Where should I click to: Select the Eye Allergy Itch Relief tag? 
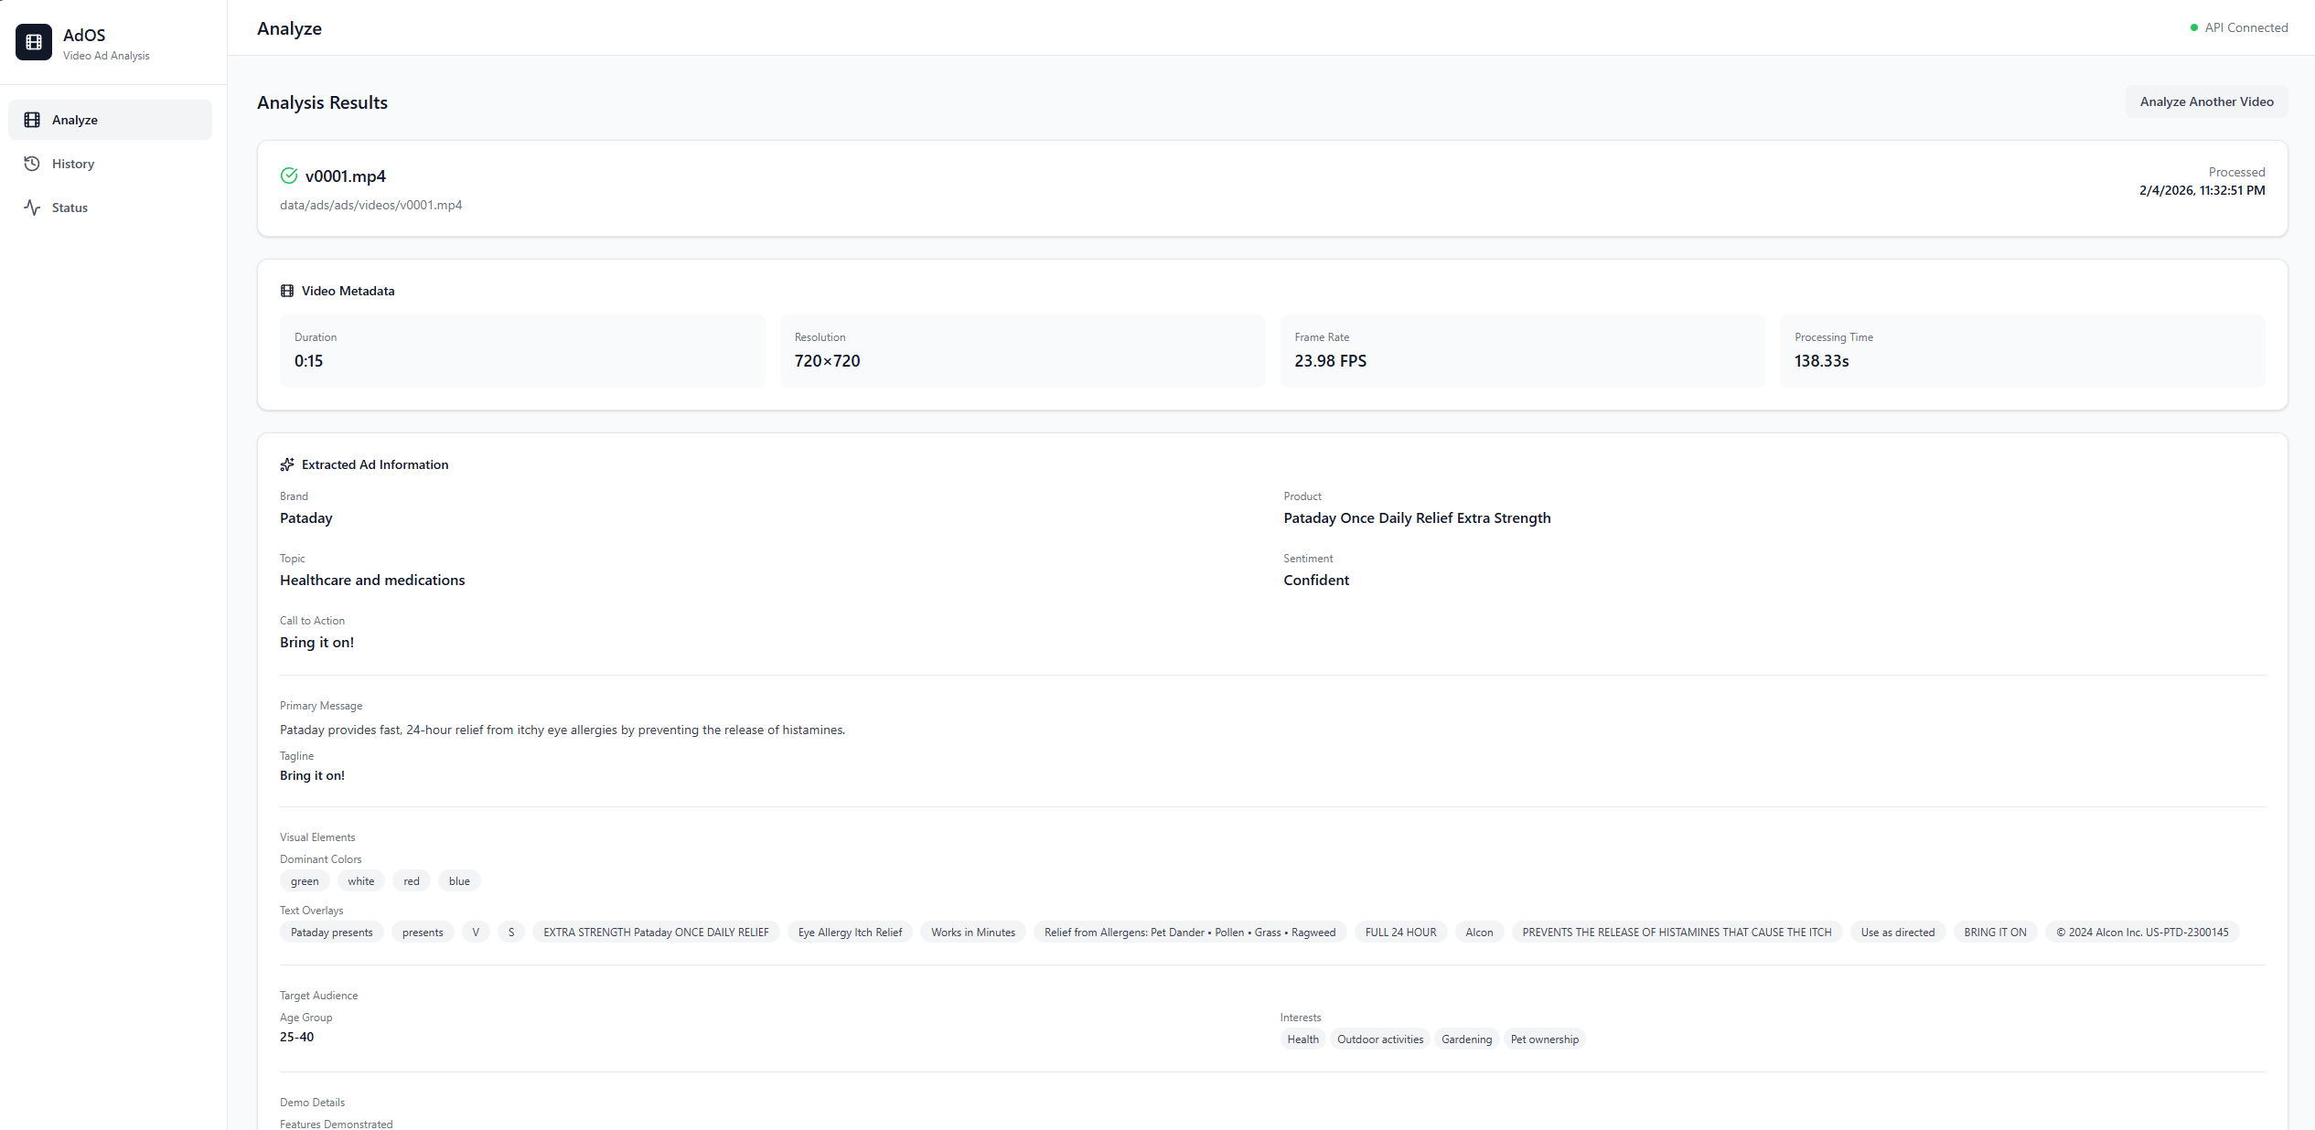(850, 933)
